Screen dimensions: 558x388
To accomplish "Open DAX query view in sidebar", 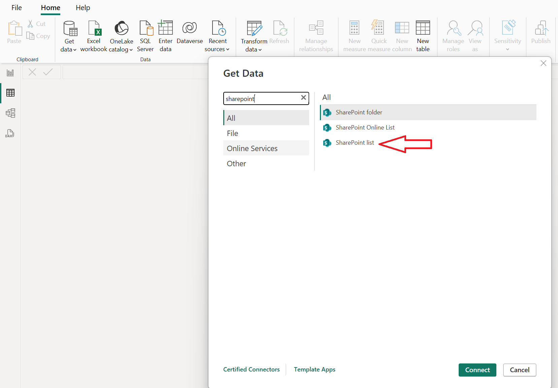I will (10, 134).
